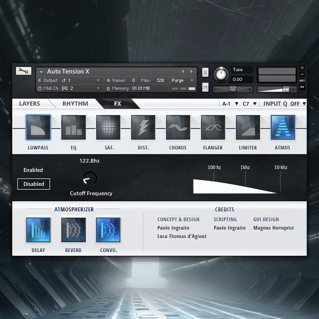
Task: Minimize the instrument header view
Action: 302,74
